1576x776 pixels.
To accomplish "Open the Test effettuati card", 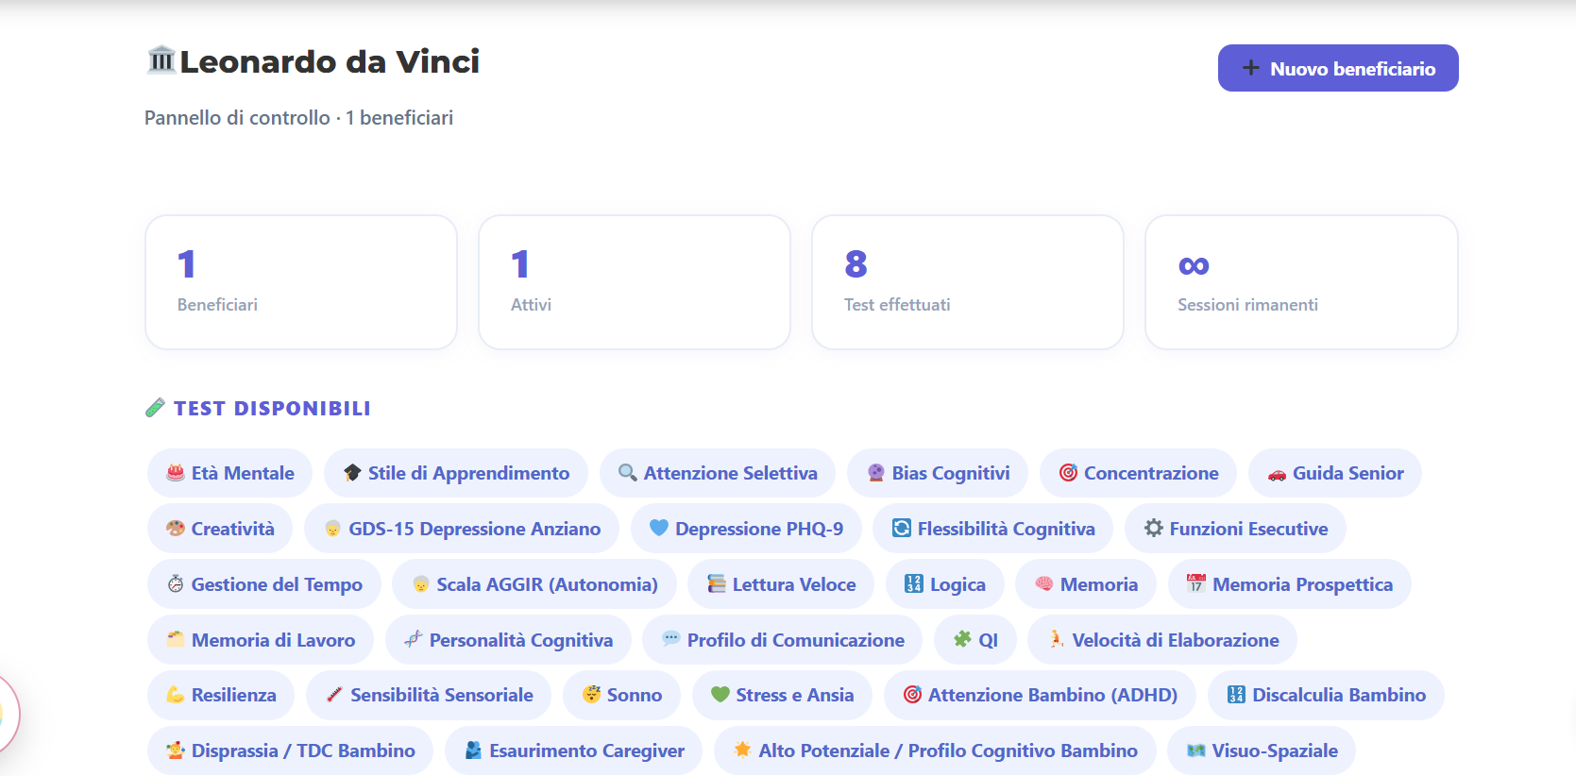I will (968, 282).
